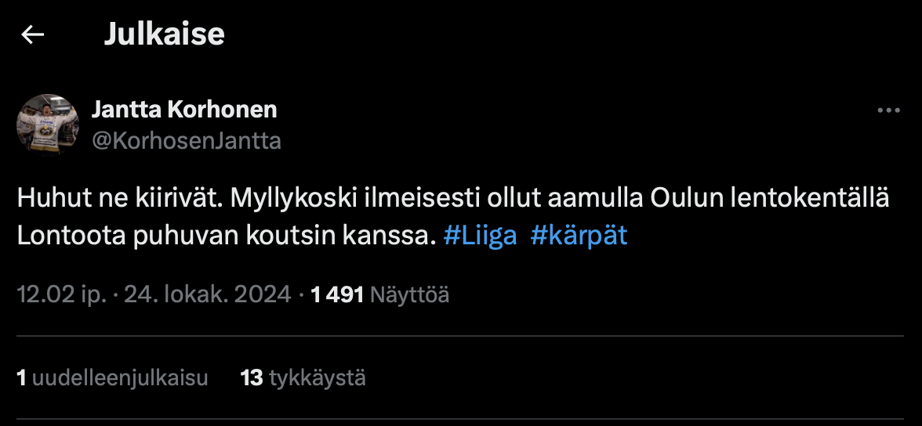
Task: Go back using the left arrow
Action: coord(32,34)
